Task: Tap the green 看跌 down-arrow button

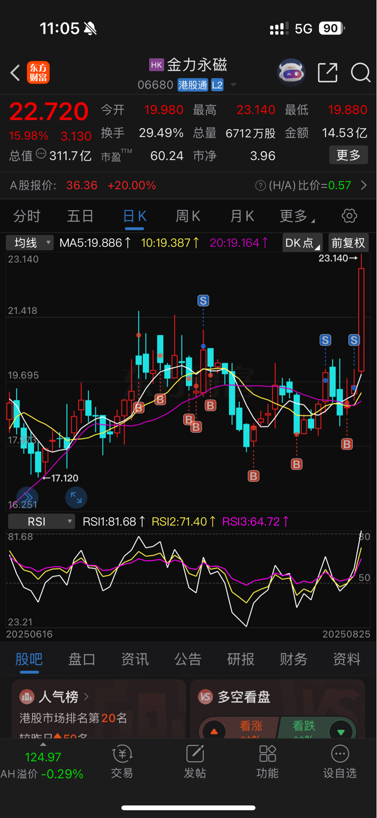Action: pos(341,732)
